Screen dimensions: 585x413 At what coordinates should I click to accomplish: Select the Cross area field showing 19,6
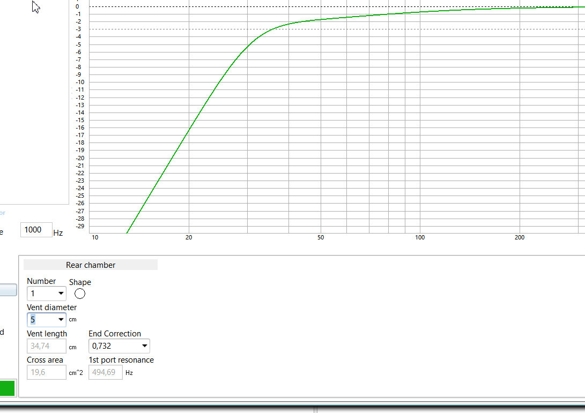46,372
